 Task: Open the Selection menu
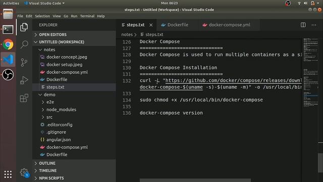[42, 16]
